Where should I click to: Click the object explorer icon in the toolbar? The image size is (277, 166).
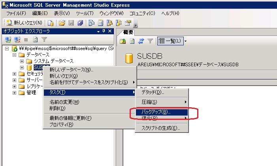(109, 23)
